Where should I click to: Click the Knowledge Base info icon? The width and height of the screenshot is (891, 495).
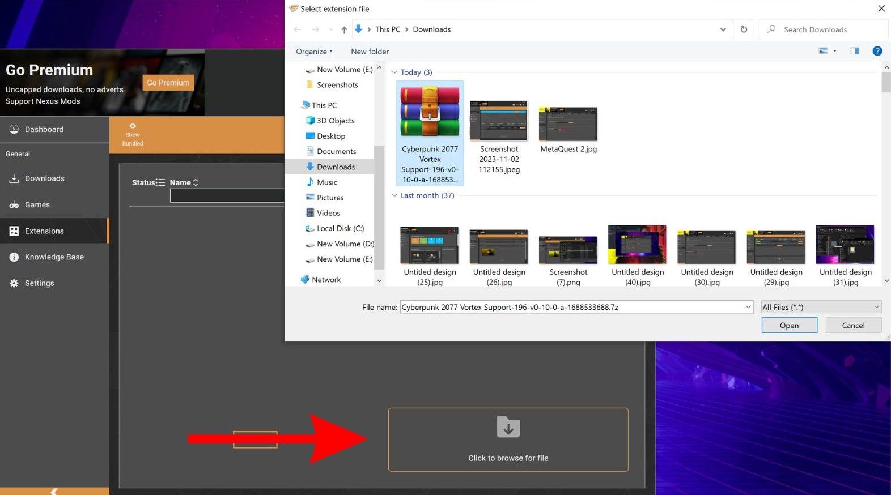14,257
